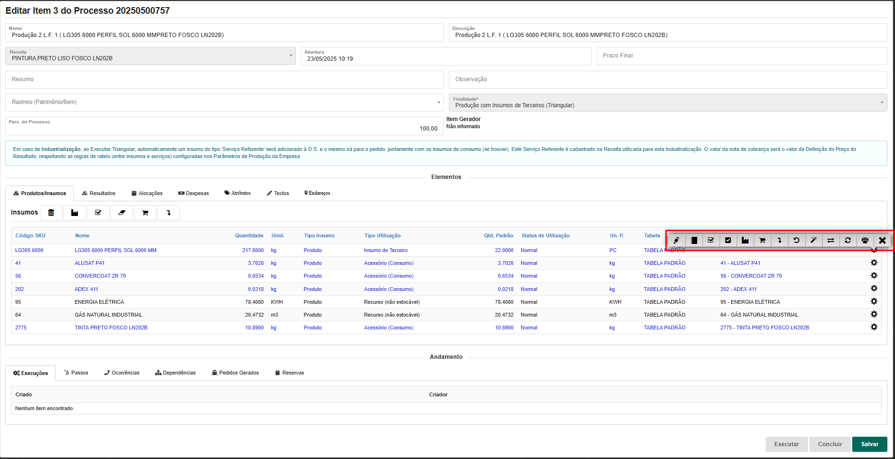
Task: Click the magic wand icon in the floating toolbar
Action: click(x=814, y=240)
